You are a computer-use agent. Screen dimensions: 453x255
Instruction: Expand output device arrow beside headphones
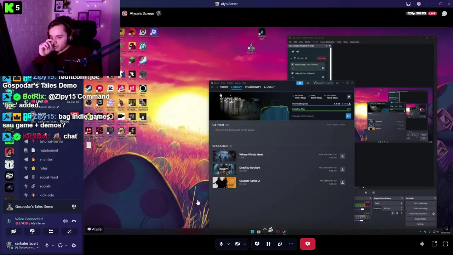(66, 245)
